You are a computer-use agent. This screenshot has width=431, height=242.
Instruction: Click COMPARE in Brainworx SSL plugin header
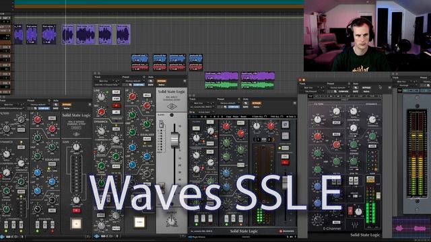[x=234, y=107]
